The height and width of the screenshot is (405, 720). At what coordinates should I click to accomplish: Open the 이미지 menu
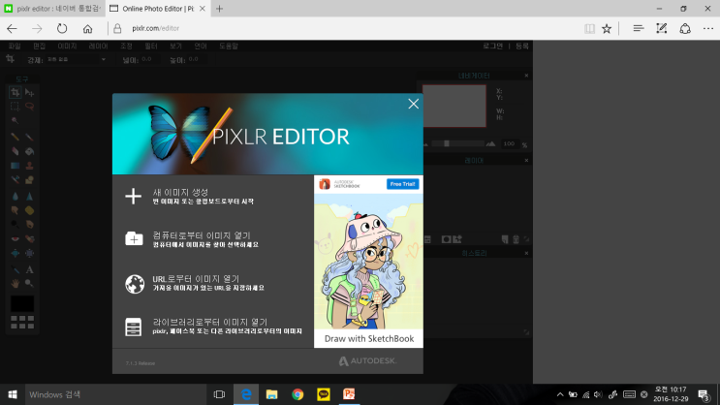pyautogui.click(x=67, y=46)
